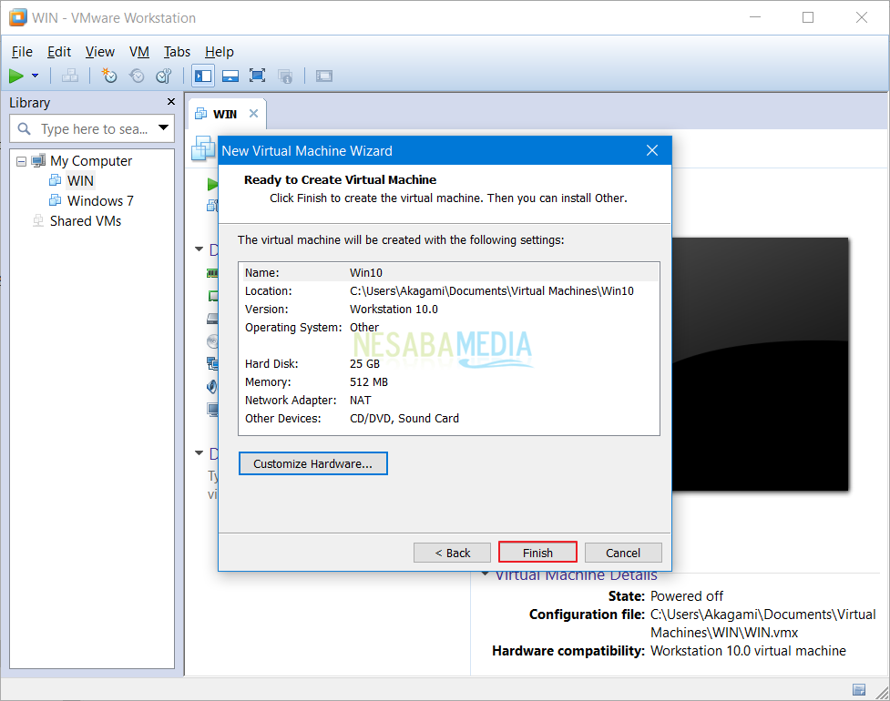
Task: Click Finish to create the virtual machine
Action: [537, 553]
